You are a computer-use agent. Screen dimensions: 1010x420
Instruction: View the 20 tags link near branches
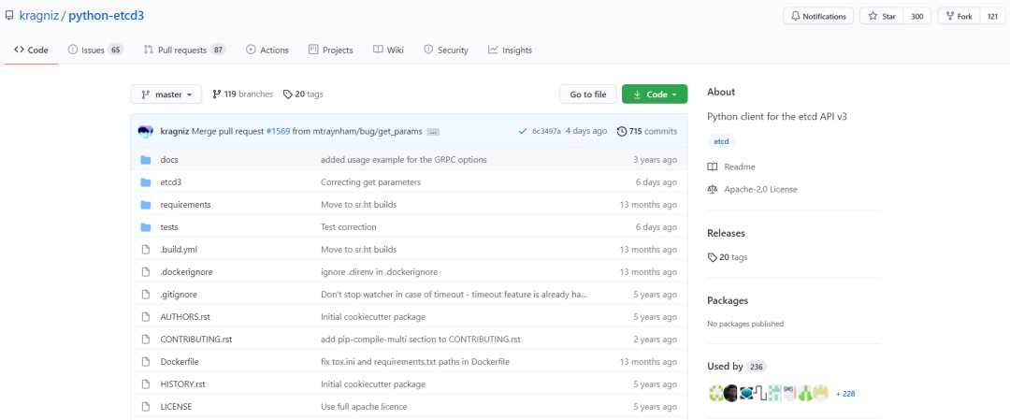303,94
